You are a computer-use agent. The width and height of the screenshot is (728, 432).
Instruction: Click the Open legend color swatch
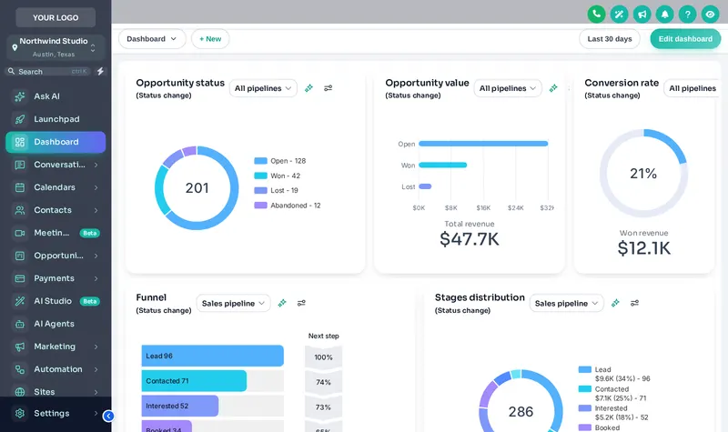click(260, 161)
